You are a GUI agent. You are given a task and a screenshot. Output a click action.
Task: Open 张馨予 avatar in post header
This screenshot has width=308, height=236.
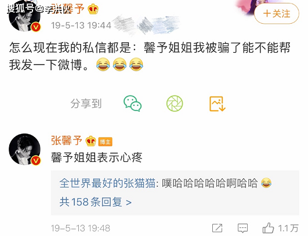25,16
